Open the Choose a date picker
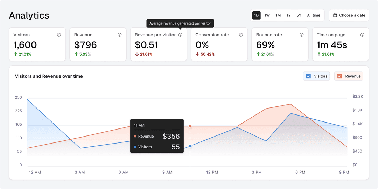The width and height of the screenshot is (378, 189). click(349, 15)
